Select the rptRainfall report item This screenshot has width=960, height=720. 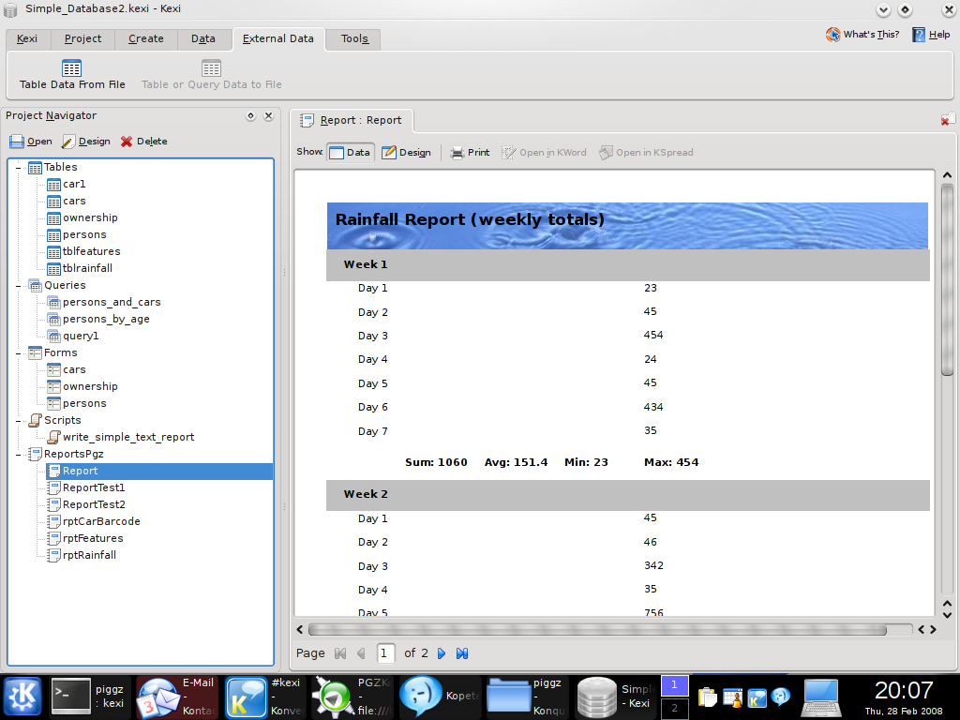click(x=89, y=555)
